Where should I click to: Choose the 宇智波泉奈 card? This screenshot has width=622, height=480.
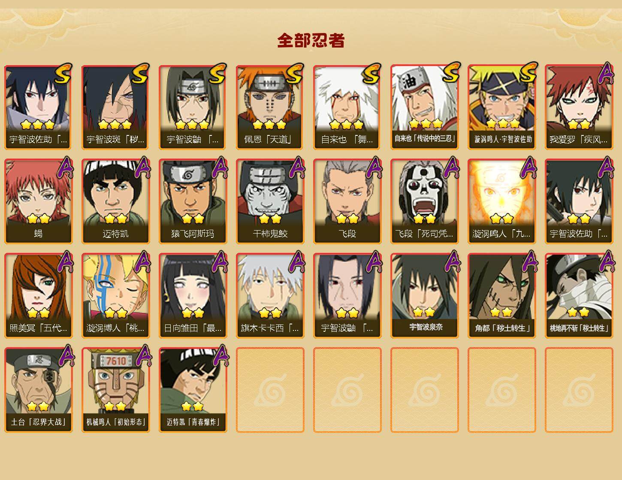pyautogui.click(x=424, y=295)
